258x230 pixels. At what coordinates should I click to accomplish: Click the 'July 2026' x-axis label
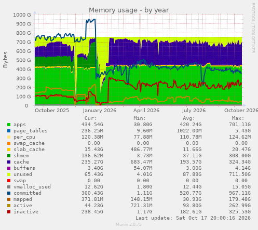pyautogui.click(x=194, y=111)
